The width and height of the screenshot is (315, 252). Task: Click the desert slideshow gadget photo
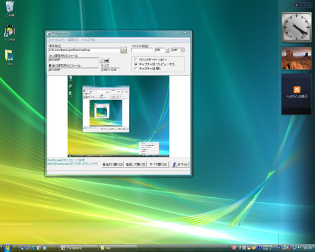tap(296, 58)
